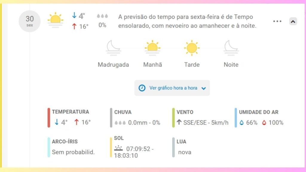Select the Madrugada moon-and-fog icon
The height and width of the screenshot is (172, 306).
(113, 48)
